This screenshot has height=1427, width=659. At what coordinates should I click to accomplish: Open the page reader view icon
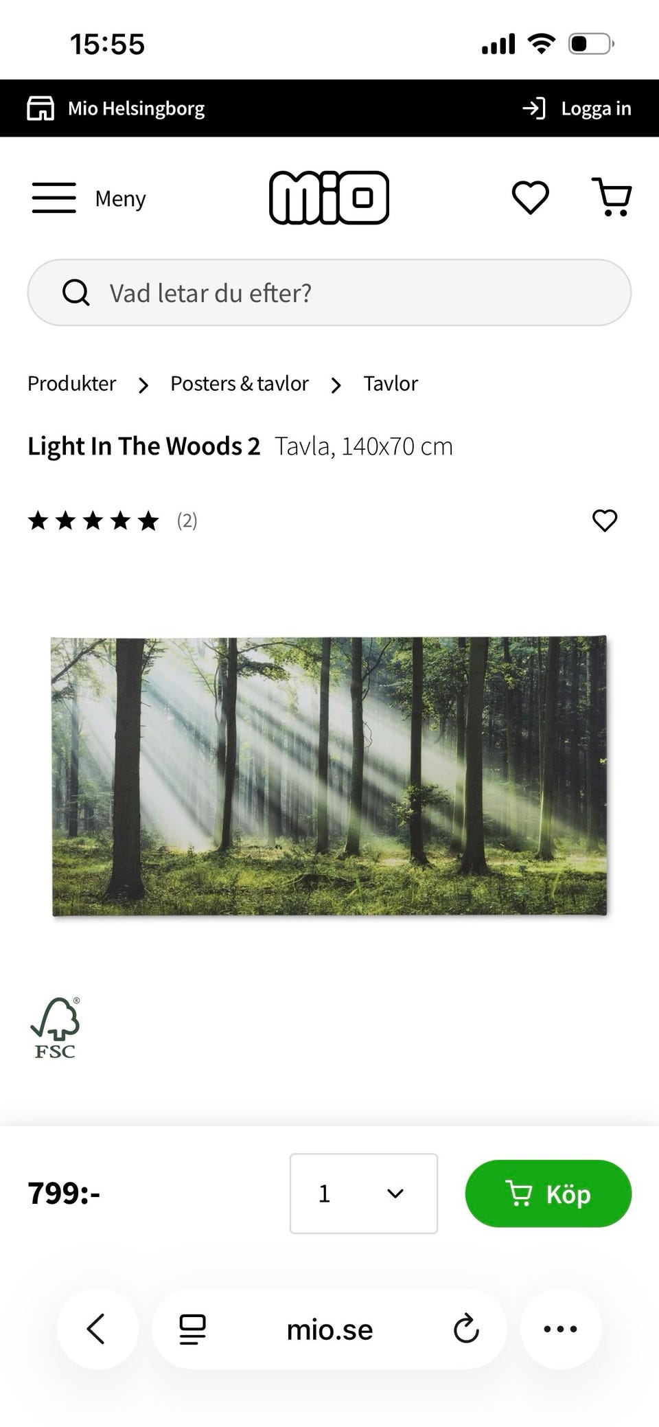coord(193,1329)
